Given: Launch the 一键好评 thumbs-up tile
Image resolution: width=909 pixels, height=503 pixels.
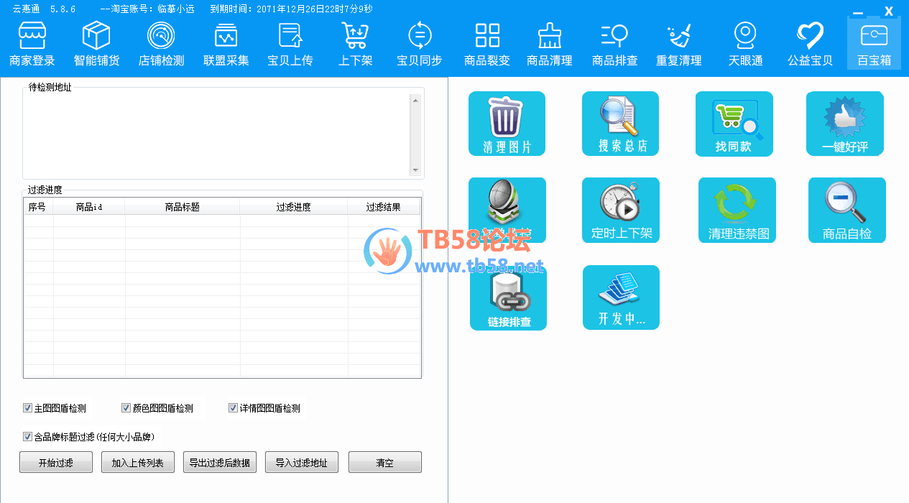Looking at the screenshot, I should pyautogui.click(x=845, y=124).
